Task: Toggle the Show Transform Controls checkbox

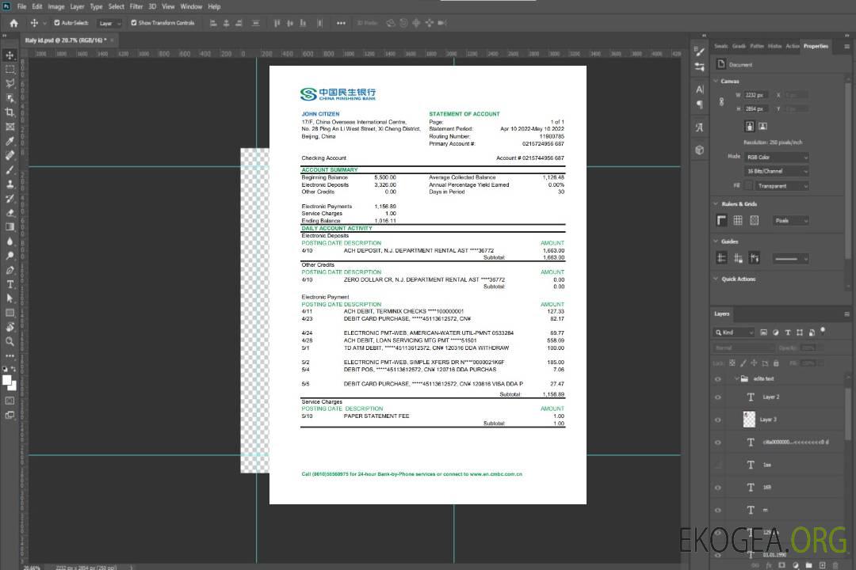Action: (134, 23)
